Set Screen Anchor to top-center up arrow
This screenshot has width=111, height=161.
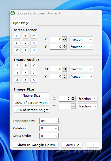click(25, 36)
